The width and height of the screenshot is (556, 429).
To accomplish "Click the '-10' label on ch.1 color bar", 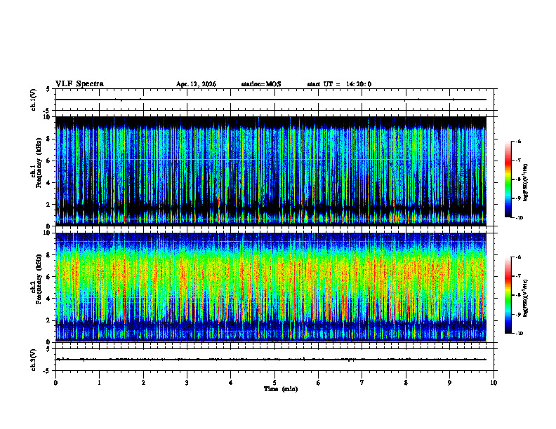I will 519,218.
